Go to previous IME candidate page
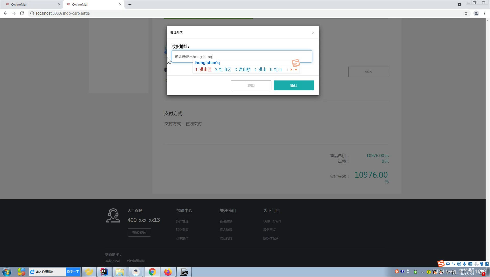The image size is (490, 277). [287, 70]
